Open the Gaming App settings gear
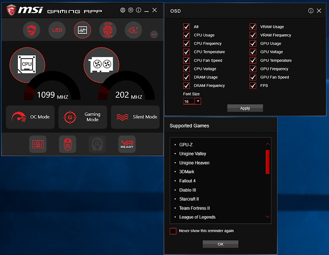Viewport: 329px width, 255px height. (x=131, y=10)
